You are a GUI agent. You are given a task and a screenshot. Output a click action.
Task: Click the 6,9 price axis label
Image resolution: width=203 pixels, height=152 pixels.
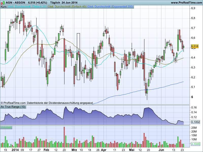pyautogui.click(x=193, y=8)
